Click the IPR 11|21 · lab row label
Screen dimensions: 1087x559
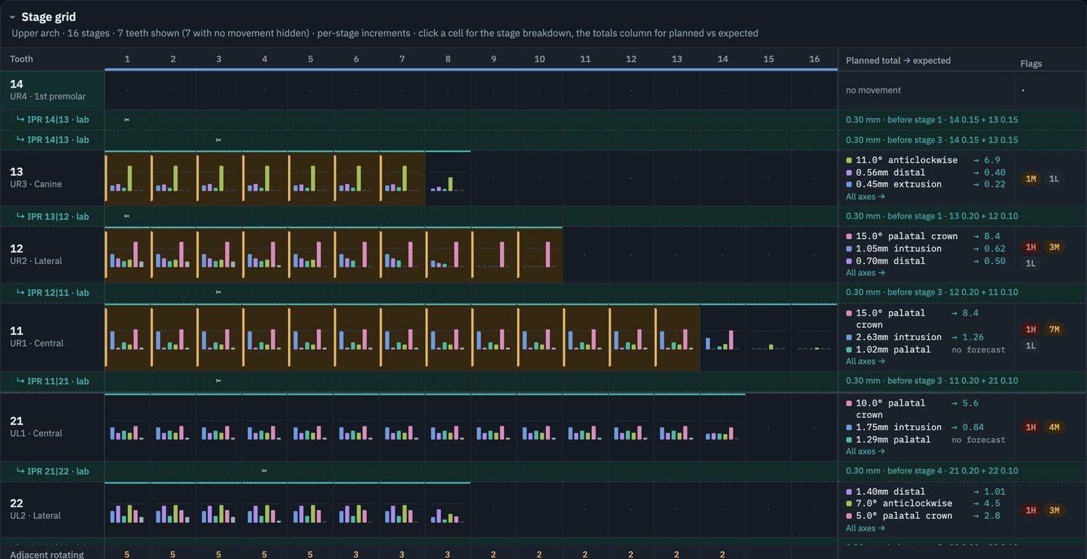(52, 381)
